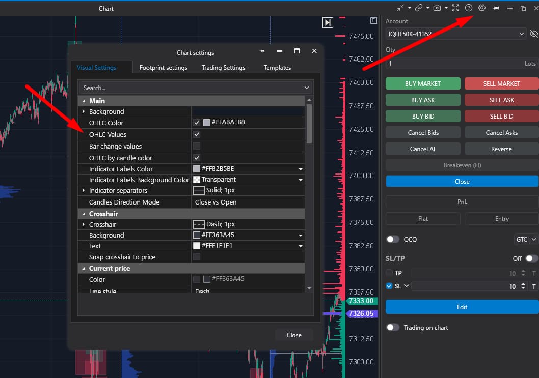The width and height of the screenshot is (539, 378).
Task: Hide account with crossed eye icon
Action: (x=533, y=34)
